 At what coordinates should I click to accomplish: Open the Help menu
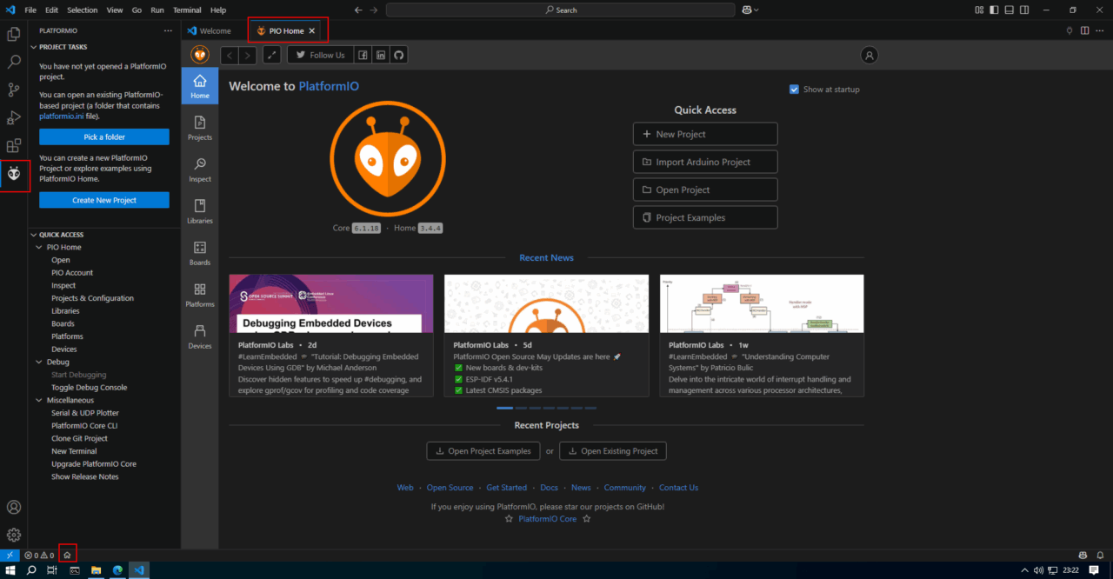pos(218,10)
